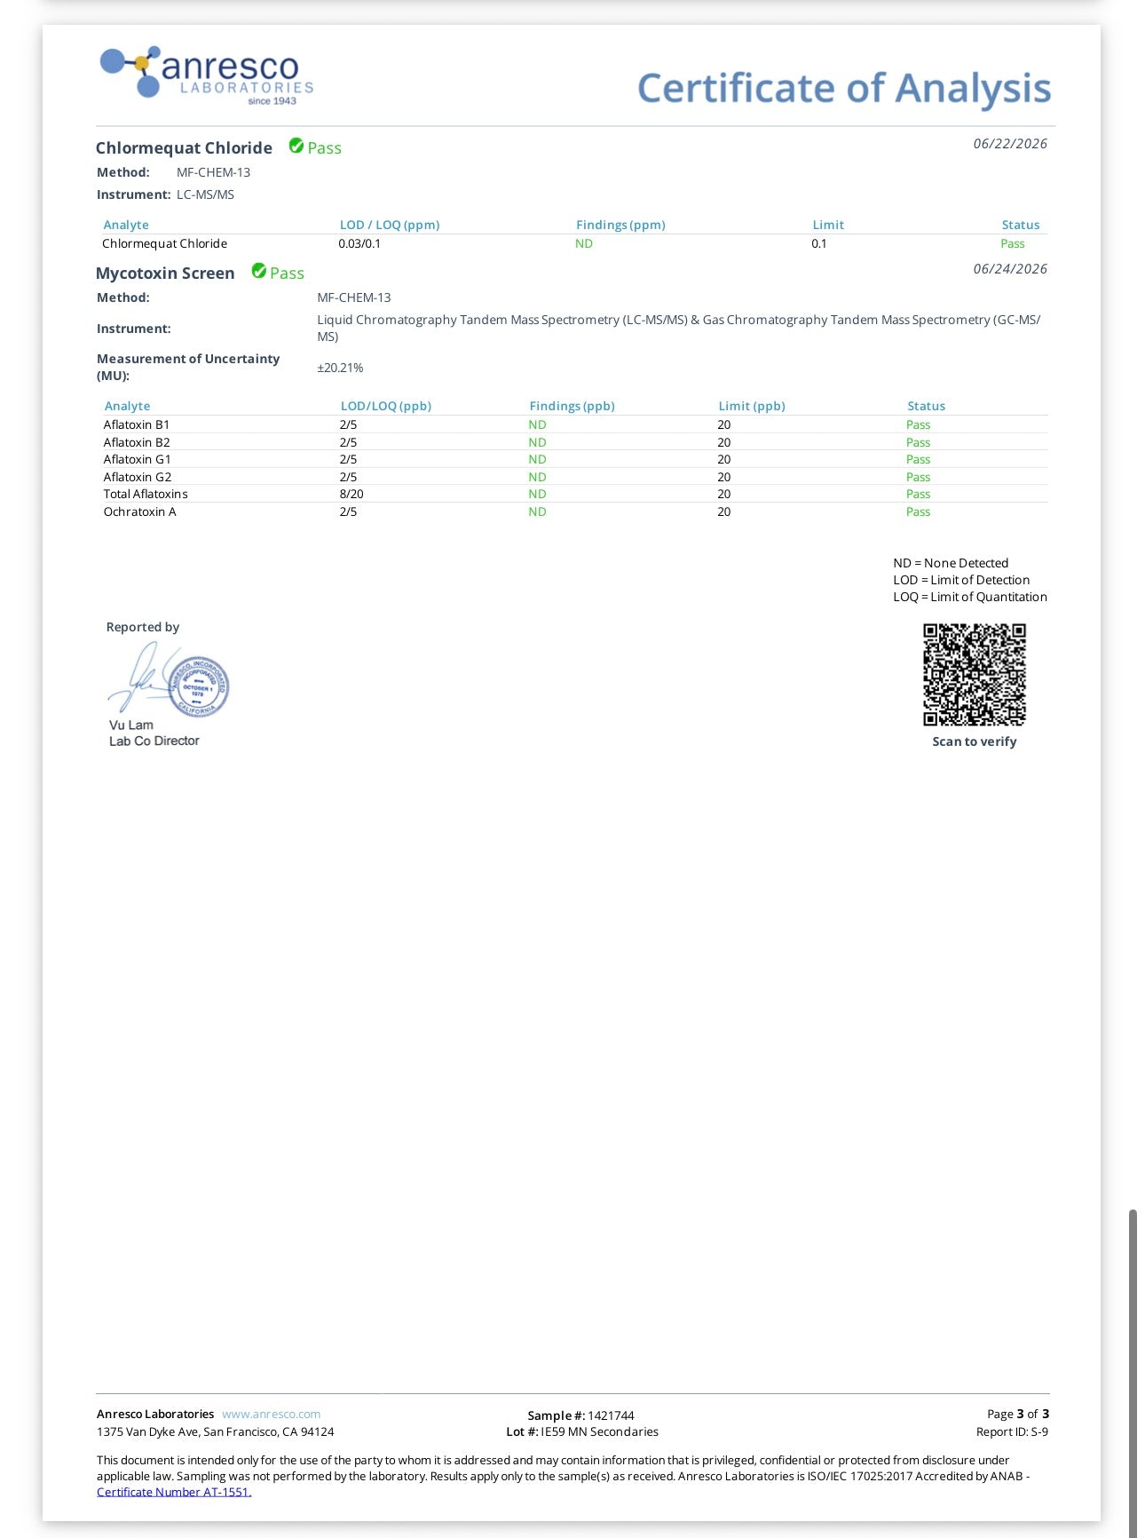Click the vertical scrollbar thumb
The width and height of the screenshot is (1145, 1538).
[1133, 1372]
